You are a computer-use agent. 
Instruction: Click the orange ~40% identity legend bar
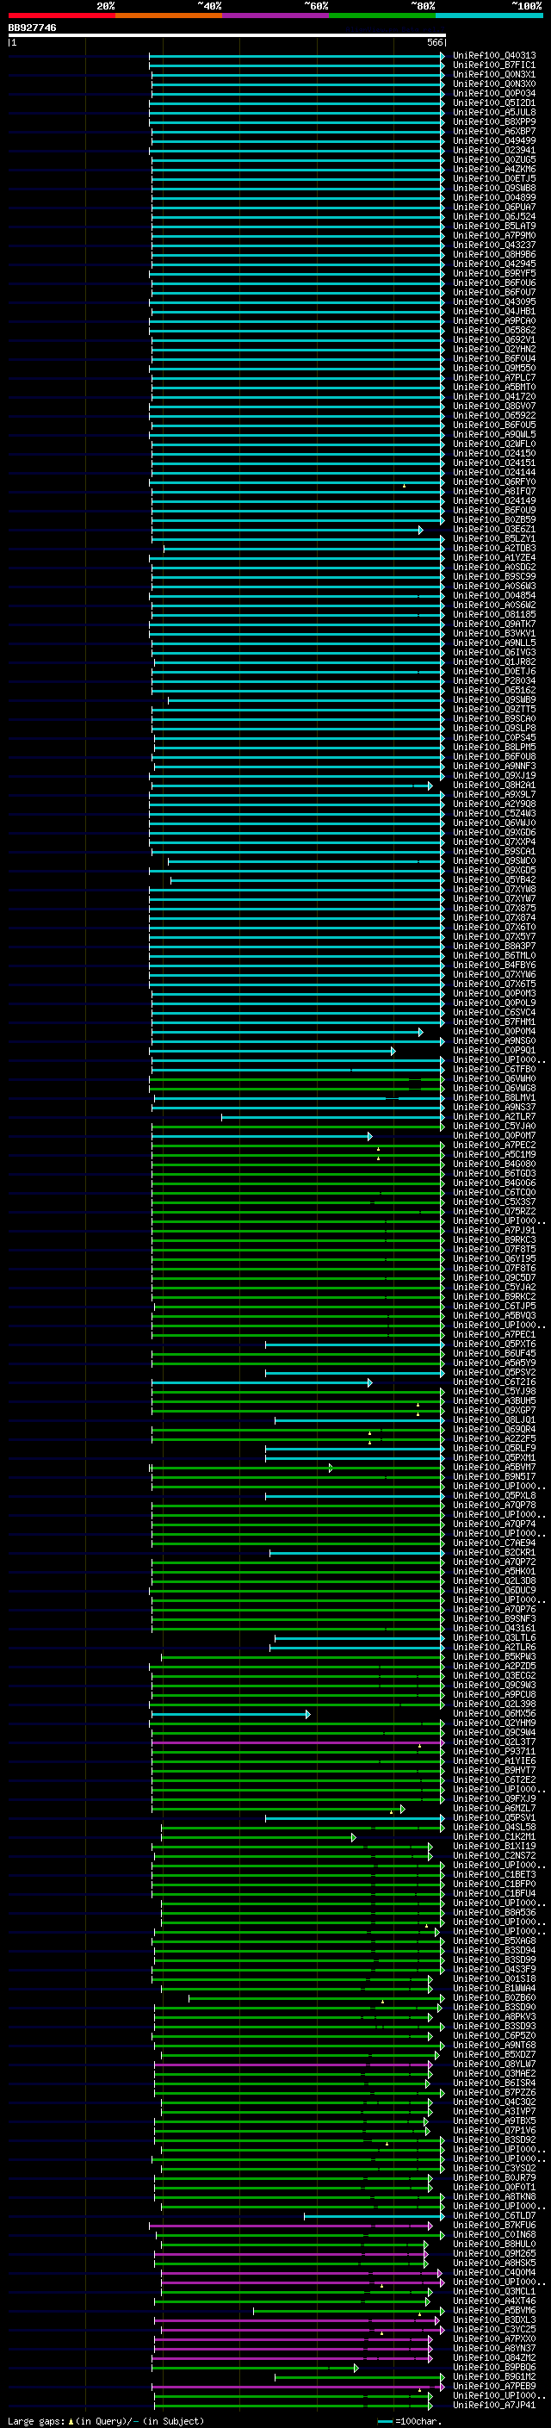(169, 16)
